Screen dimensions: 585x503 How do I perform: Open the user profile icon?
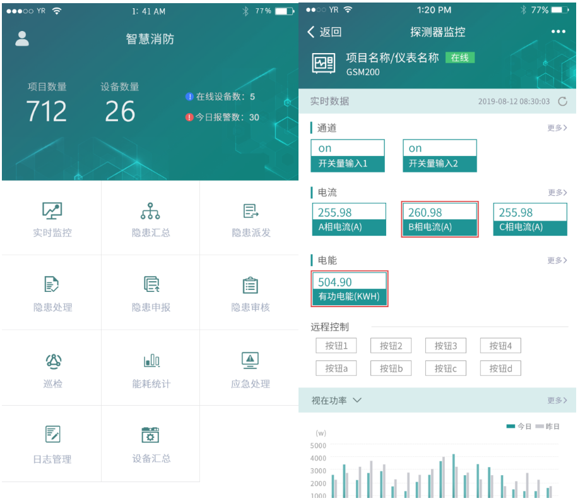(x=22, y=38)
